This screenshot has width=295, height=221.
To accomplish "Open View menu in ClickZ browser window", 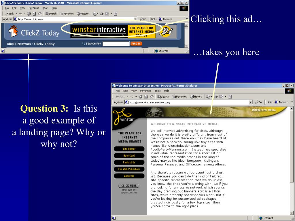I will pyautogui.click(x=22, y=8).
